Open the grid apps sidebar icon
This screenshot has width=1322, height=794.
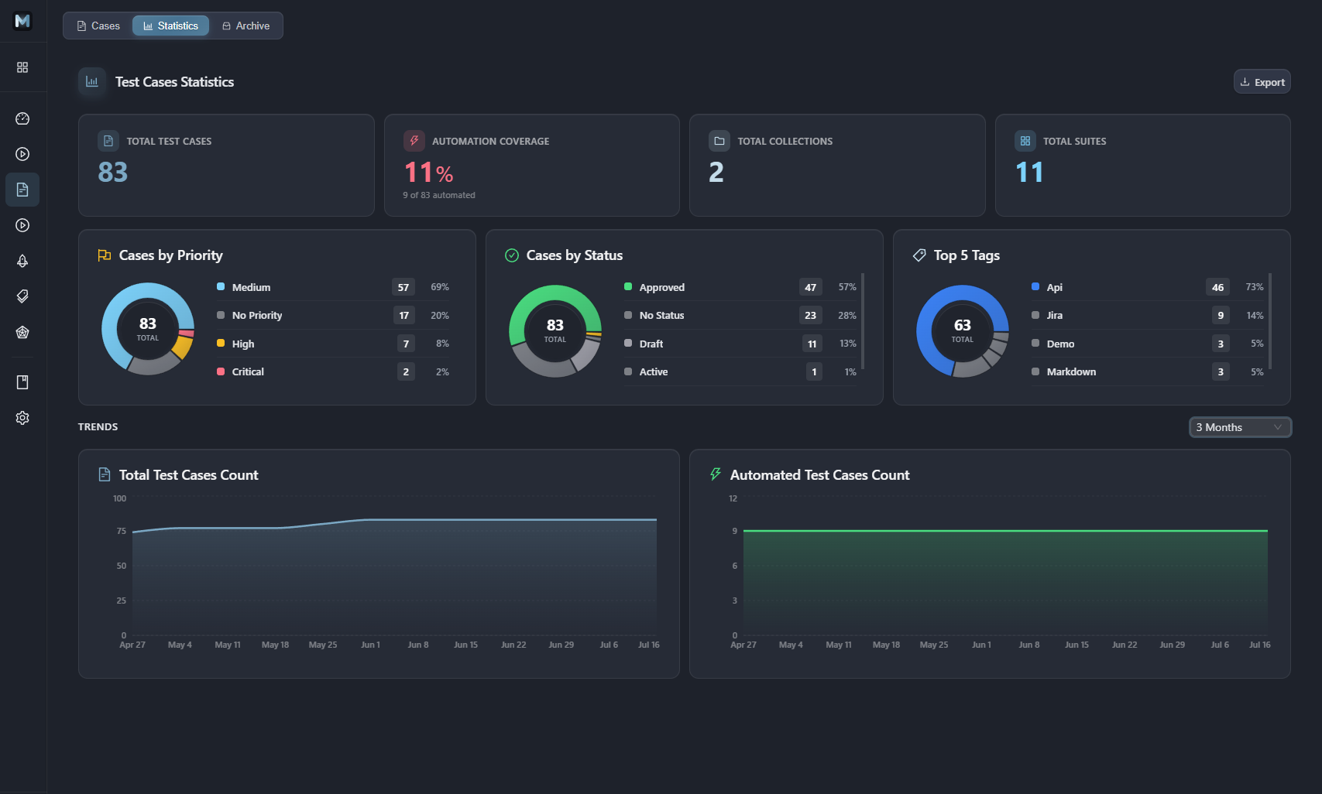click(22, 67)
